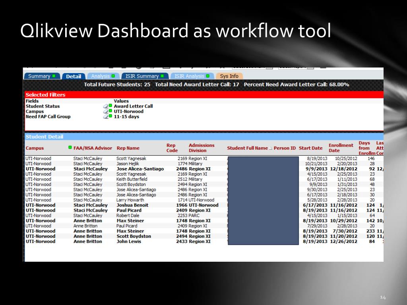Click rep code '1966'
Viewport: 407px width, 305px height.
(x=182, y=205)
